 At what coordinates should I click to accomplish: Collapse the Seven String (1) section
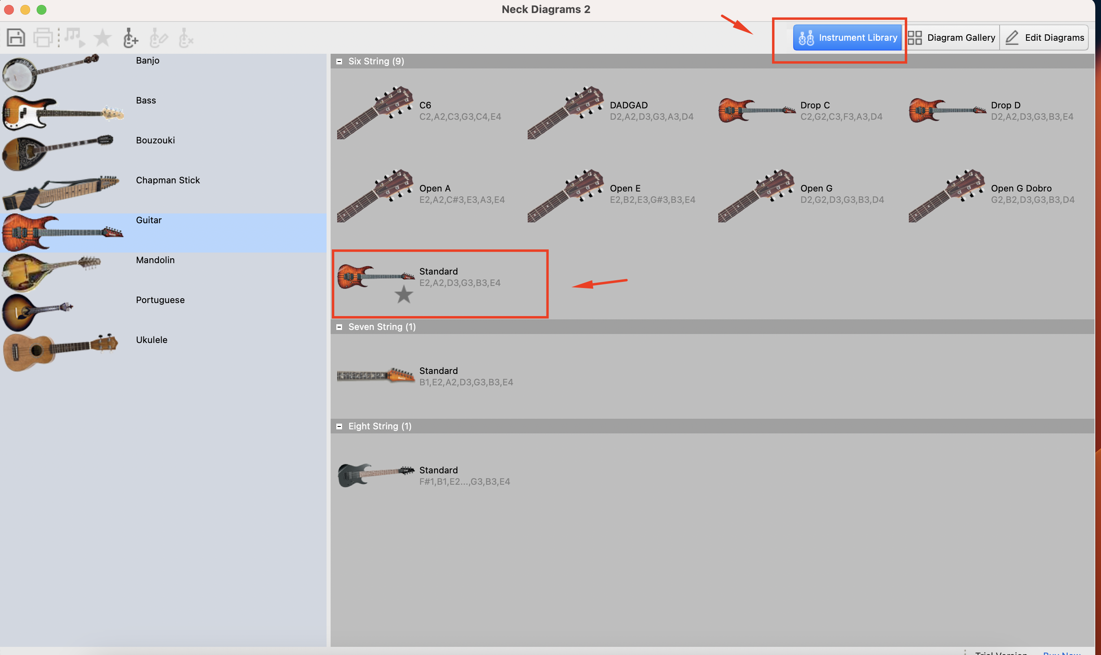(339, 327)
